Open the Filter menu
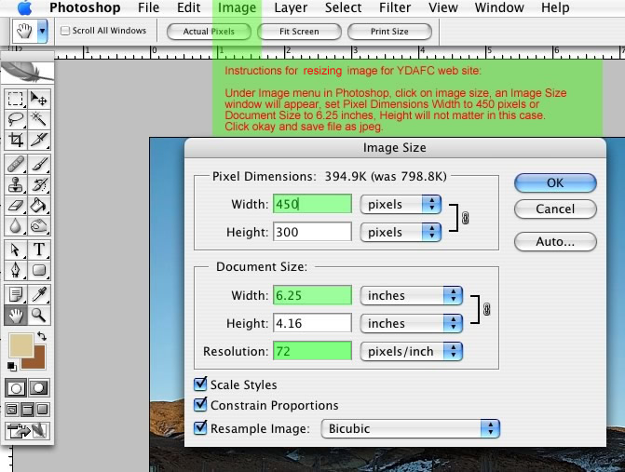This screenshot has height=472, width=625. [395, 8]
